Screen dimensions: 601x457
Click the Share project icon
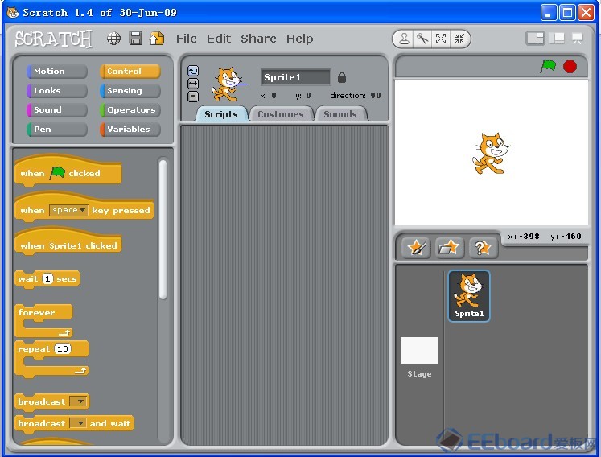pyautogui.click(x=157, y=39)
